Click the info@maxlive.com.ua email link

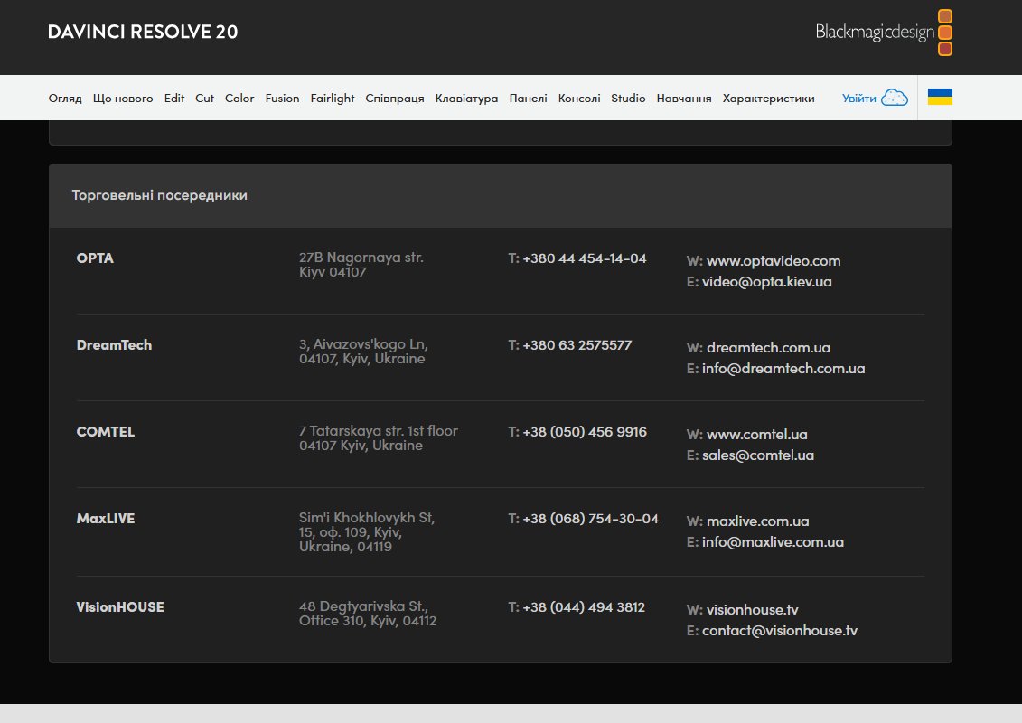coord(773,541)
